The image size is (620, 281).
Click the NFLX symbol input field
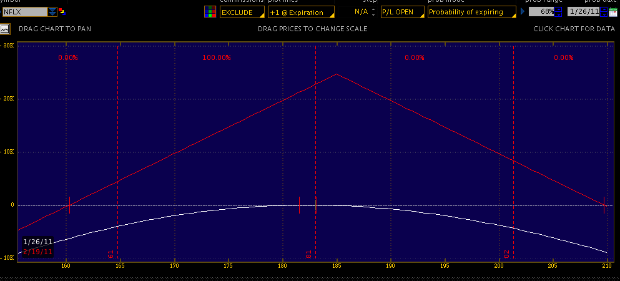coord(24,12)
